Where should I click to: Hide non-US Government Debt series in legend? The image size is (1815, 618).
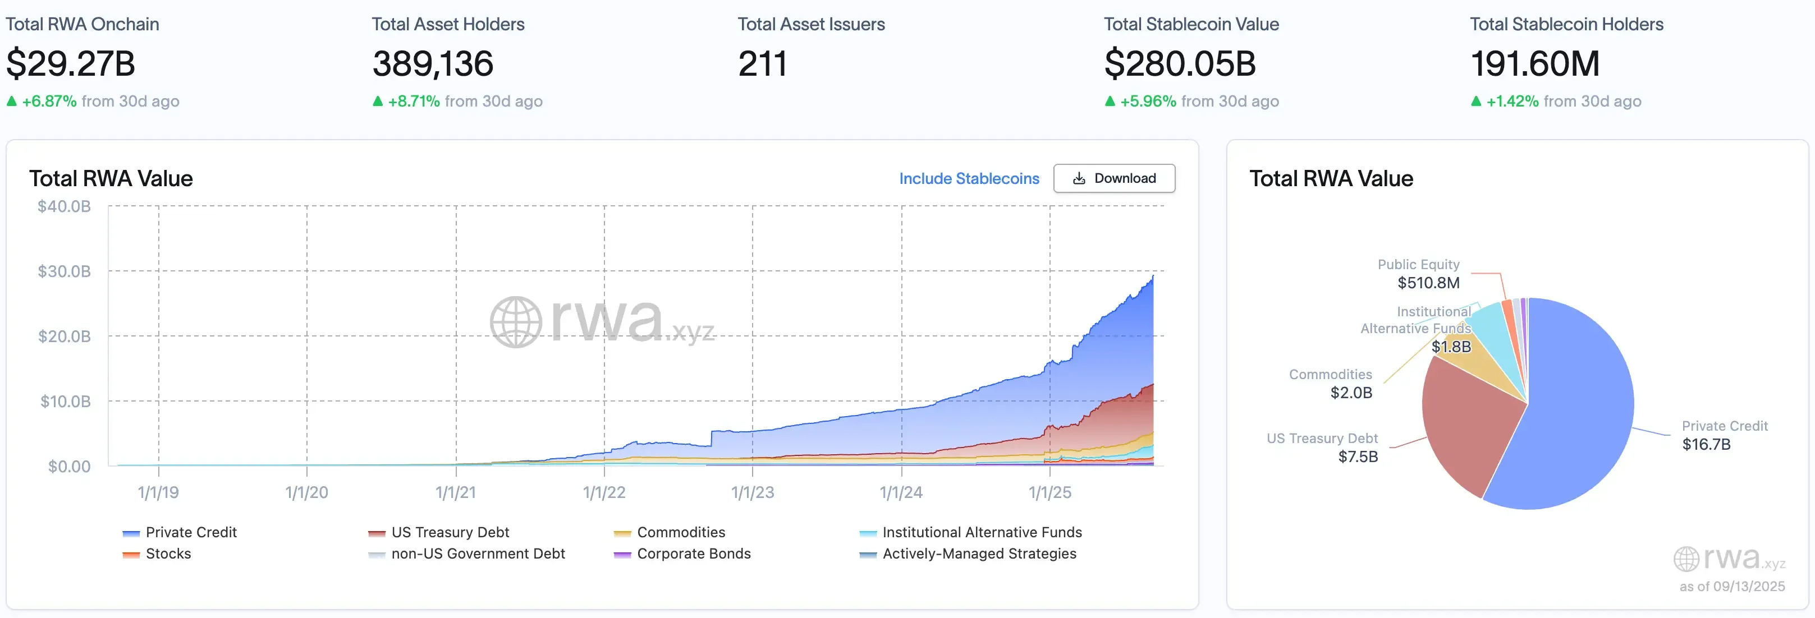478,554
